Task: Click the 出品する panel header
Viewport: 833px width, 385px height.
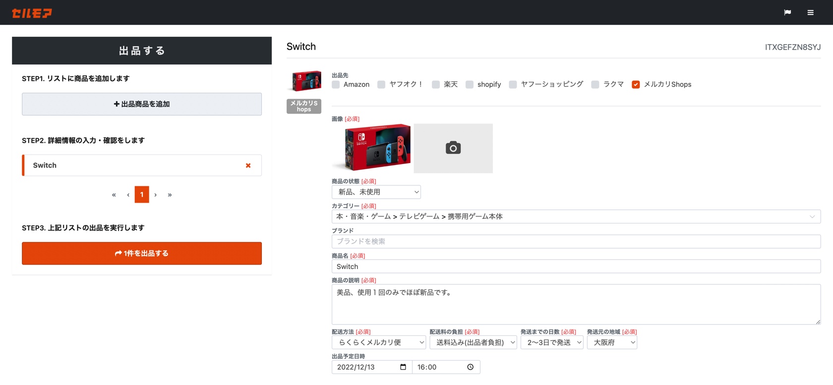Action: [x=142, y=51]
